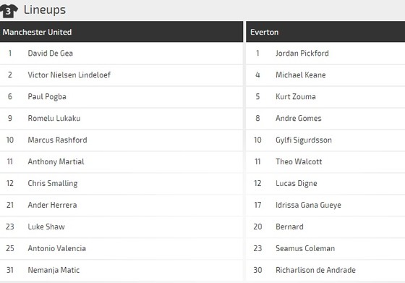
Task: Select Theo Walcott in Everton list
Action: [299, 162]
